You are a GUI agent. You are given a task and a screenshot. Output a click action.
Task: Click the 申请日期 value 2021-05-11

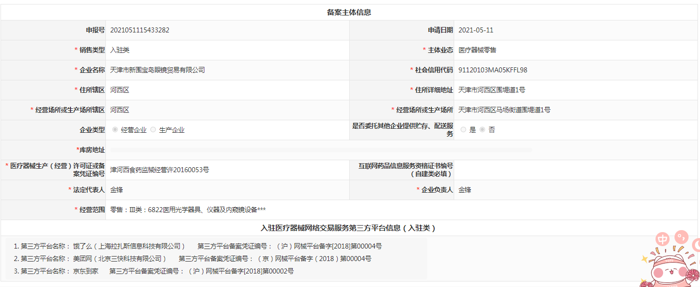click(x=476, y=30)
